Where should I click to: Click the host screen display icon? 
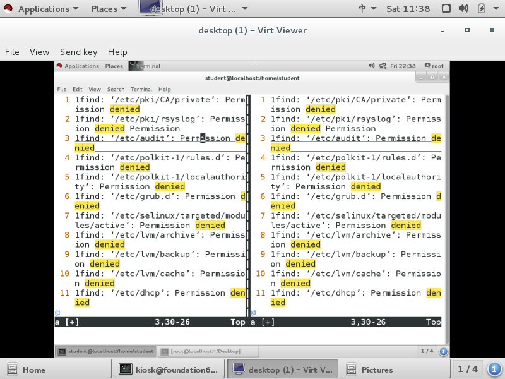[446, 8]
